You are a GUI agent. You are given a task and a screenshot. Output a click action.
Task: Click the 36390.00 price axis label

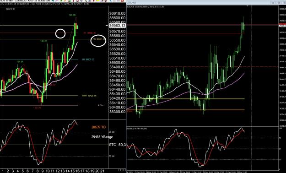[118, 112]
